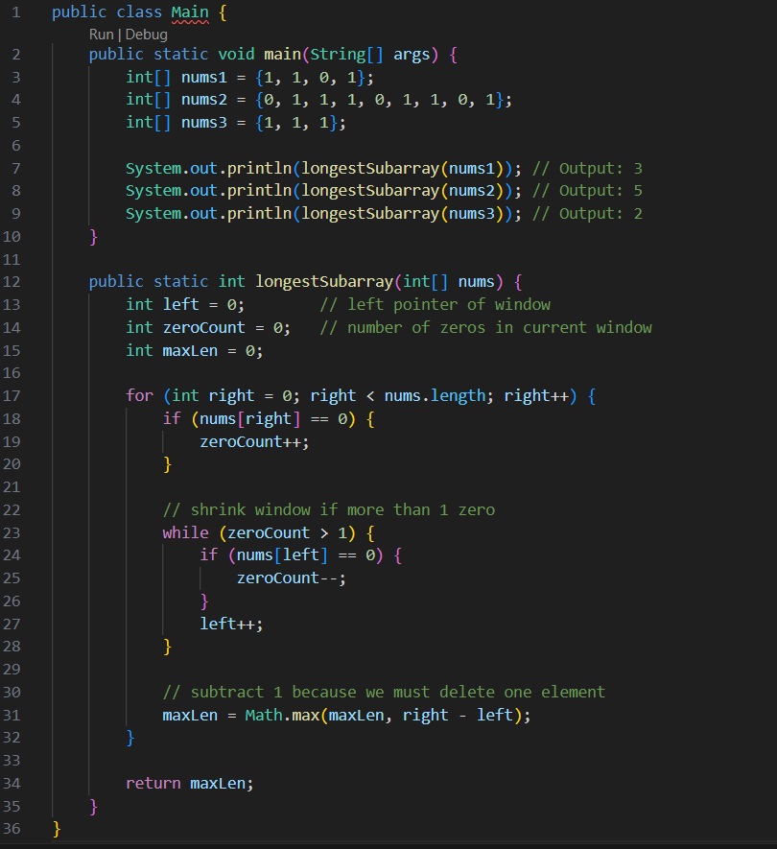
Task: Click the closing brace on line 10
Action: [x=93, y=237]
